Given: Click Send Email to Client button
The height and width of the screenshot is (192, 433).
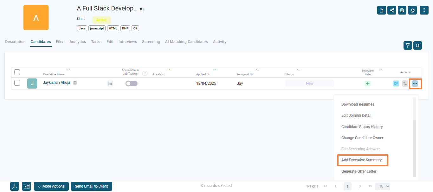Looking at the screenshot, I should coord(91,186).
